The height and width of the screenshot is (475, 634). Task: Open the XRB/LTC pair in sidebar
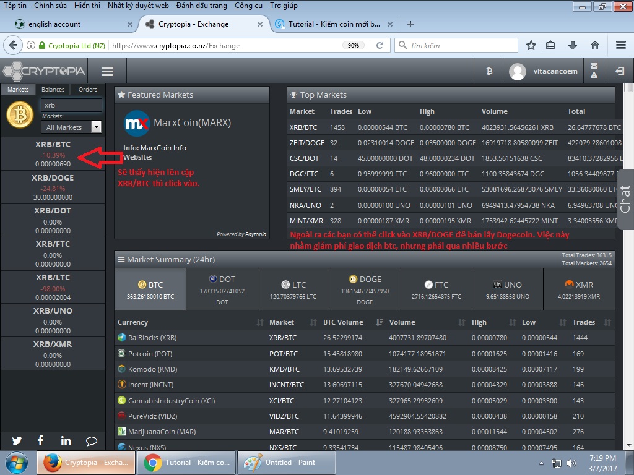point(53,287)
